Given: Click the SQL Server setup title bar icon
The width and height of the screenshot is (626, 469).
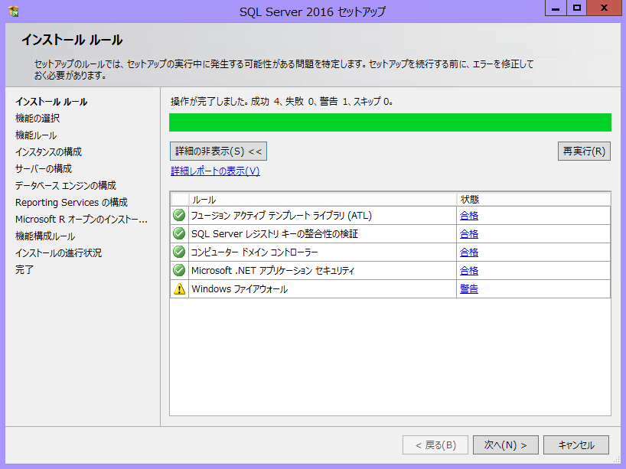Looking at the screenshot, I should click(14, 11).
